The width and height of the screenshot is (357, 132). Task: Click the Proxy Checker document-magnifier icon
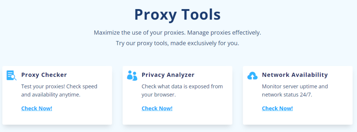(12, 75)
